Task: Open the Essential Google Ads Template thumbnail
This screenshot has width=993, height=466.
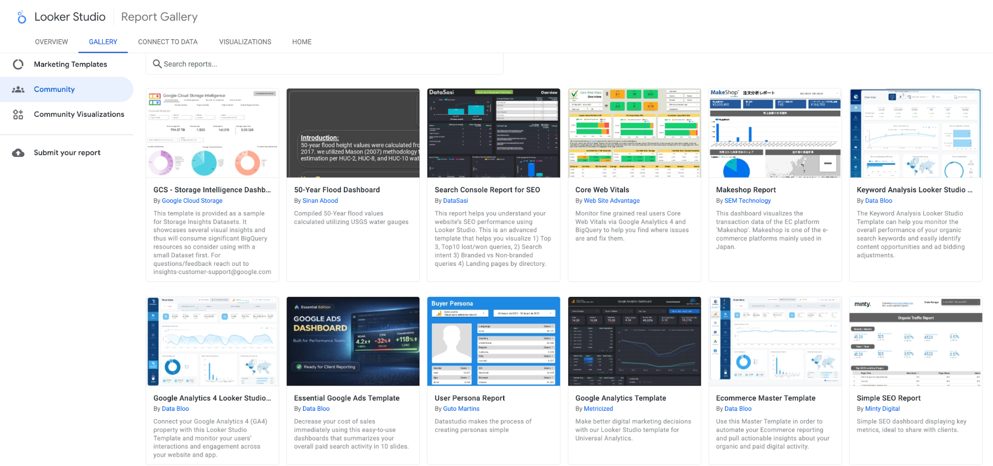Action: pos(353,341)
